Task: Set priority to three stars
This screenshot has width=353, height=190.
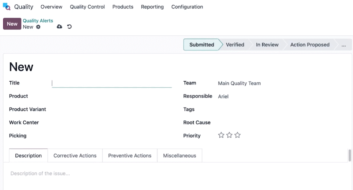Action: [x=237, y=135]
